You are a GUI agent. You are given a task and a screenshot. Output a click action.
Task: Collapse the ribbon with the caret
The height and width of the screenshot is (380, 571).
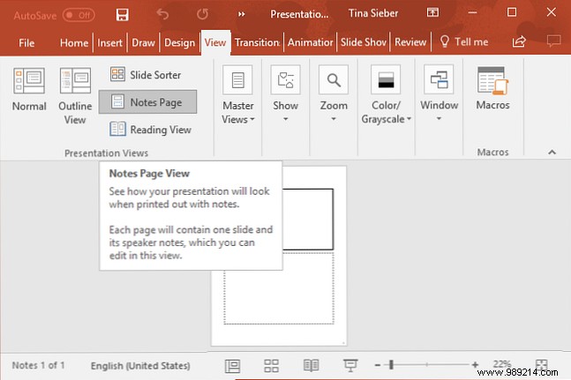click(x=552, y=152)
